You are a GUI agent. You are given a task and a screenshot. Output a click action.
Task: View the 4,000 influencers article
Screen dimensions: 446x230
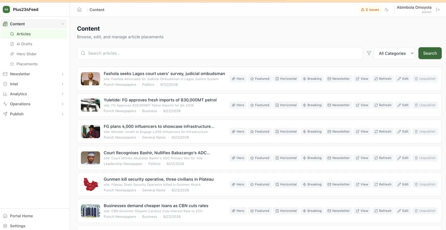(362, 132)
